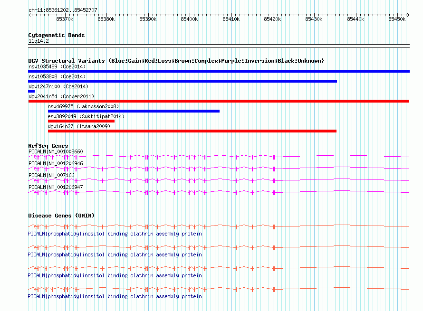
Task: Click the short blue bar for dgv1247n100
Action: pyautogui.click(x=31, y=91)
